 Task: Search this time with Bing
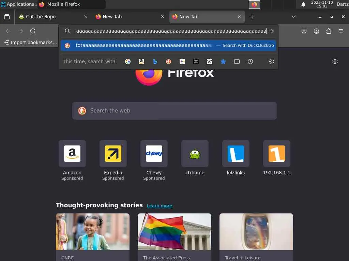click(x=155, y=62)
